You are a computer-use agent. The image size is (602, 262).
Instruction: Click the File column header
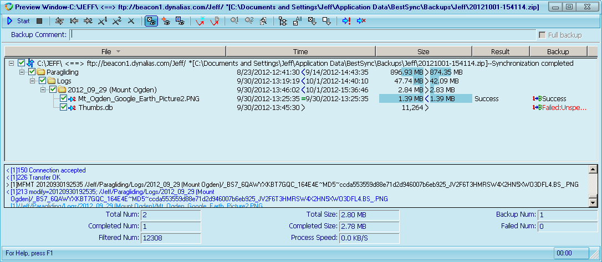115,51
